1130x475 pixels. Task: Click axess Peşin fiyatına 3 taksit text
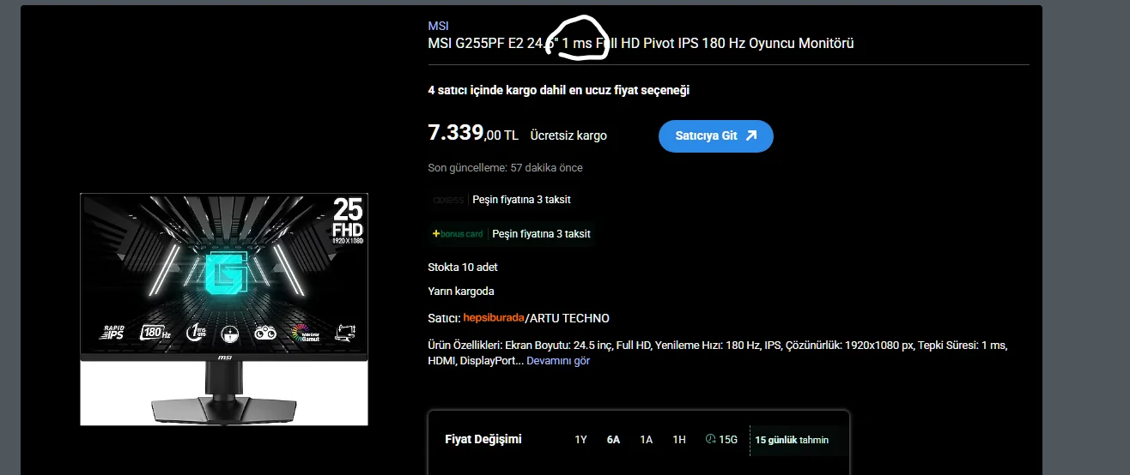tap(521, 200)
